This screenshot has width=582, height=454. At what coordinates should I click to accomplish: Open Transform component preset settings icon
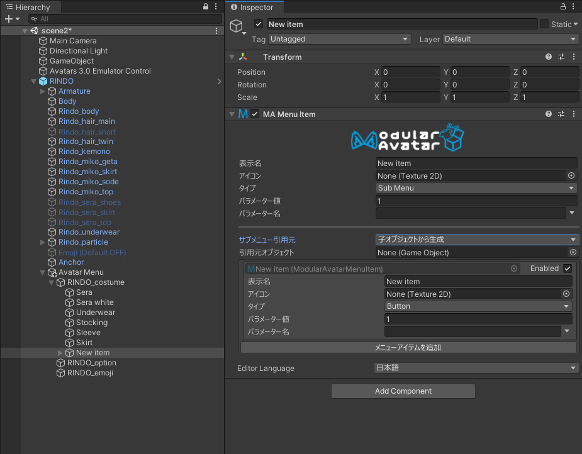click(561, 57)
